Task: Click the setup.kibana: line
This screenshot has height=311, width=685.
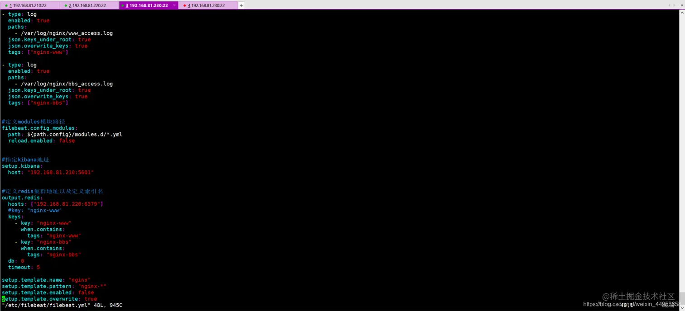Action: [22, 166]
